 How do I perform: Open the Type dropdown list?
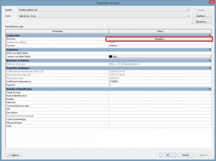click(104, 16)
